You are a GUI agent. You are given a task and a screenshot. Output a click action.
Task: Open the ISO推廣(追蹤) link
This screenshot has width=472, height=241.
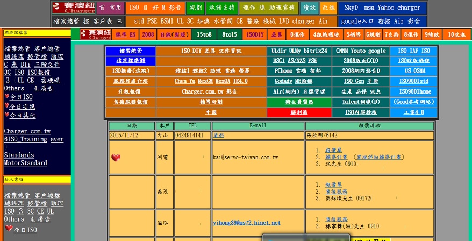[131, 71]
